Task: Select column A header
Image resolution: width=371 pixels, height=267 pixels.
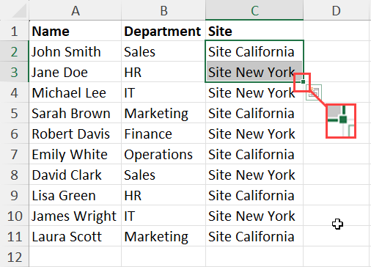Action: pos(76,10)
